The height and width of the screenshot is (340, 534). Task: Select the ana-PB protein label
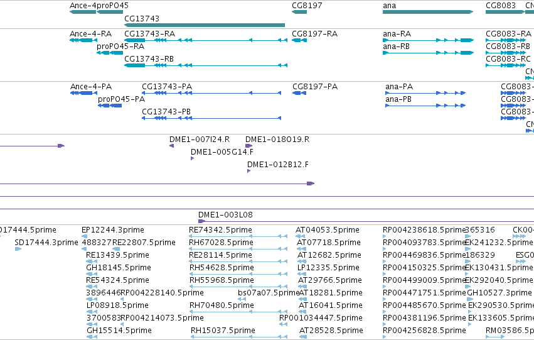[398, 99]
